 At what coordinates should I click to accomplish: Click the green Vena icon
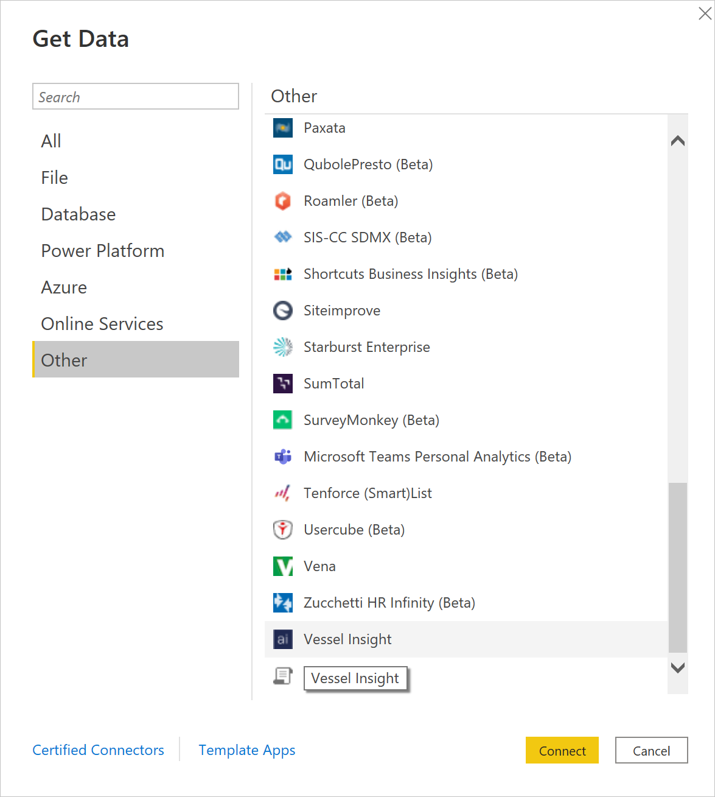point(283,566)
